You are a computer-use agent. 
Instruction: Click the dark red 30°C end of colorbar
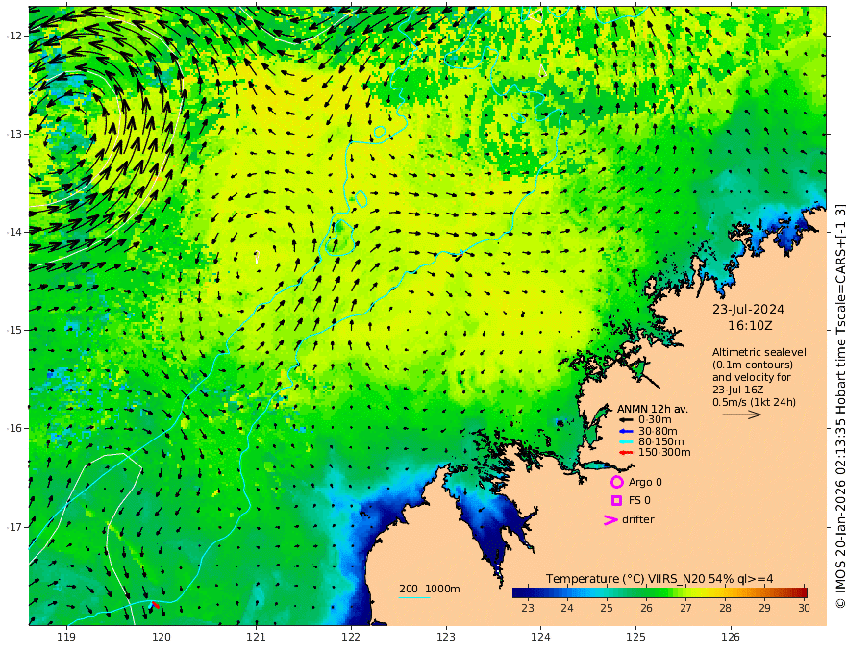(803, 592)
